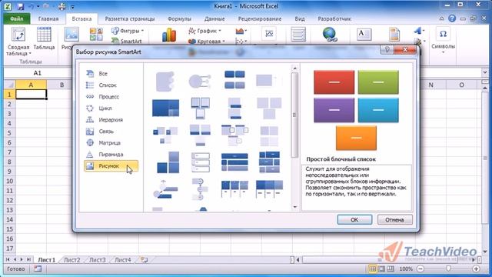Select the Пирамида category

(x=111, y=154)
